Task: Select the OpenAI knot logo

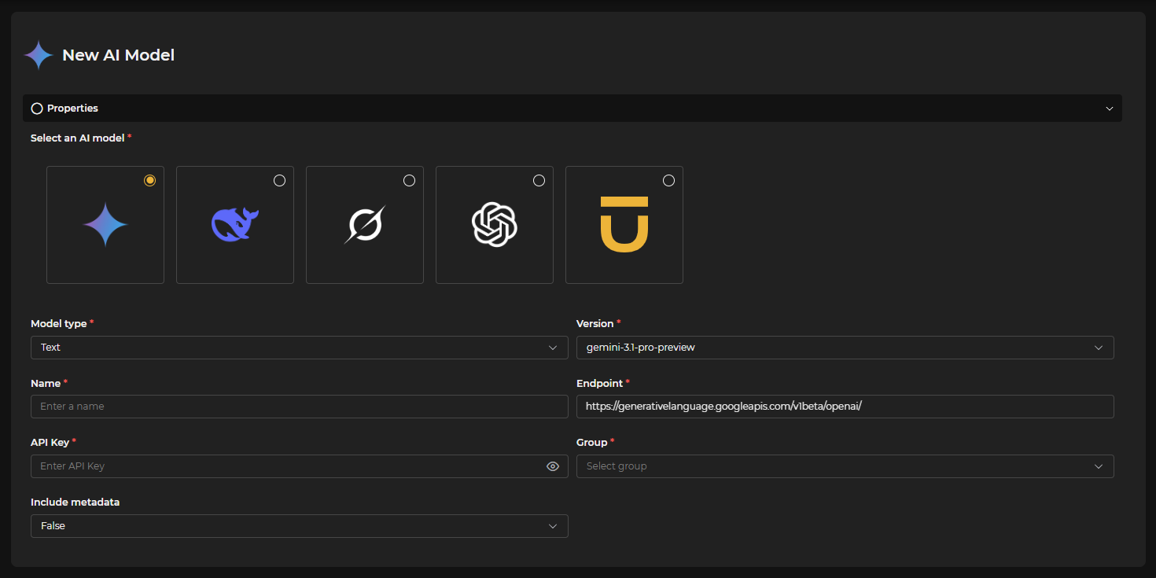Action: coord(495,225)
